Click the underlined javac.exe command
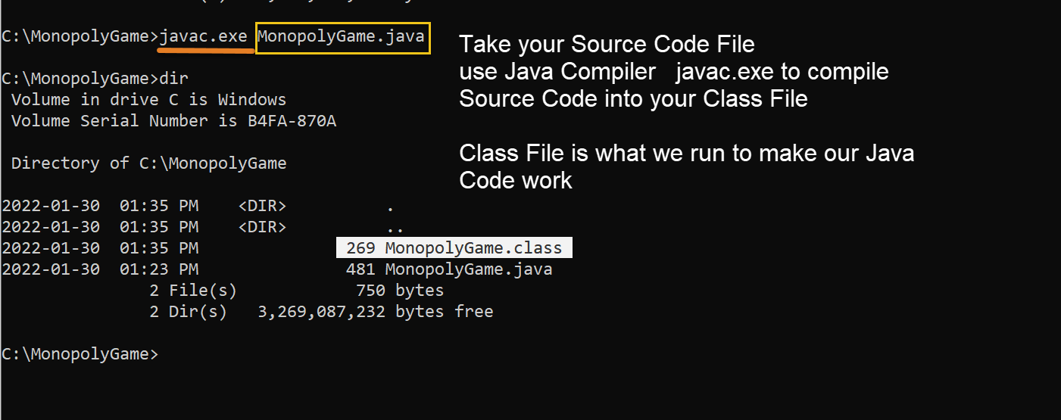The image size is (1061, 420). (204, 36)
